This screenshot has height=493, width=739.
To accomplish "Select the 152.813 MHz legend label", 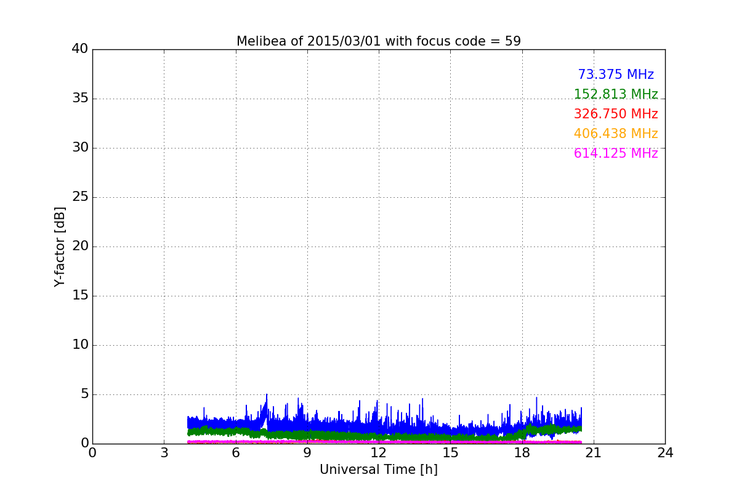I will [616, 94].
